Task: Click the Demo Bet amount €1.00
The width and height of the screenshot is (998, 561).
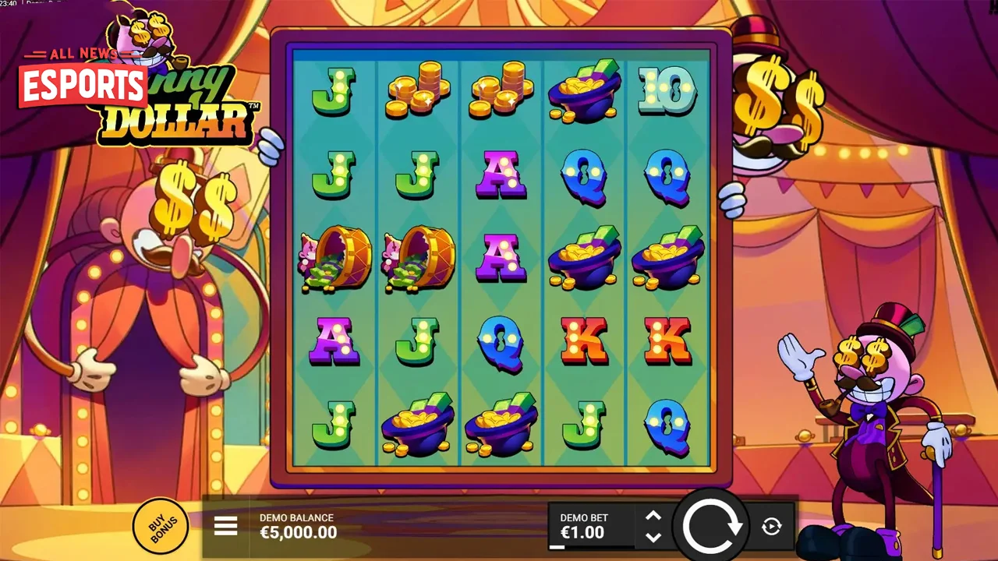Action: pos(582,533)
